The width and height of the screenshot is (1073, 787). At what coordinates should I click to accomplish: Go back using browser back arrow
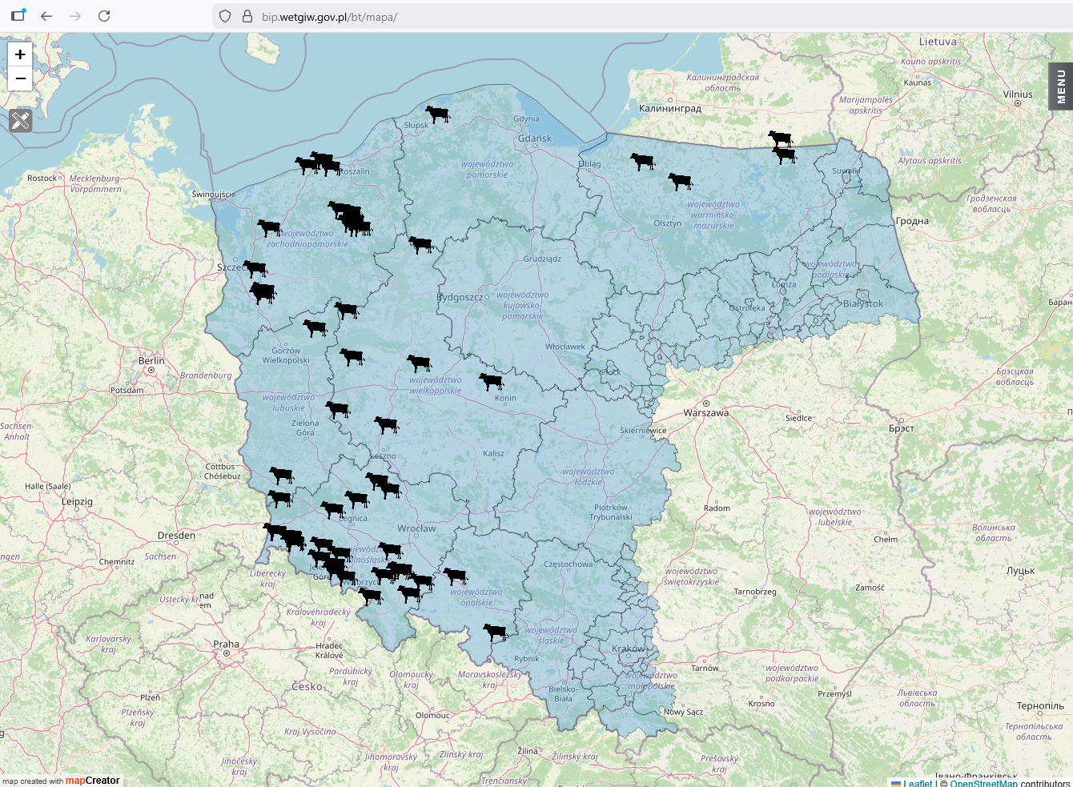tap(46, 16)
